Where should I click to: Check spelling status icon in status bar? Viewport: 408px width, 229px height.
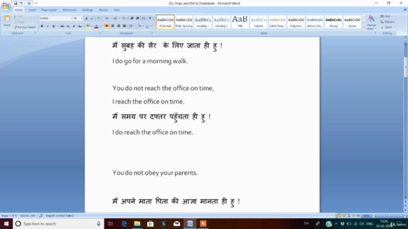(40, 216)
